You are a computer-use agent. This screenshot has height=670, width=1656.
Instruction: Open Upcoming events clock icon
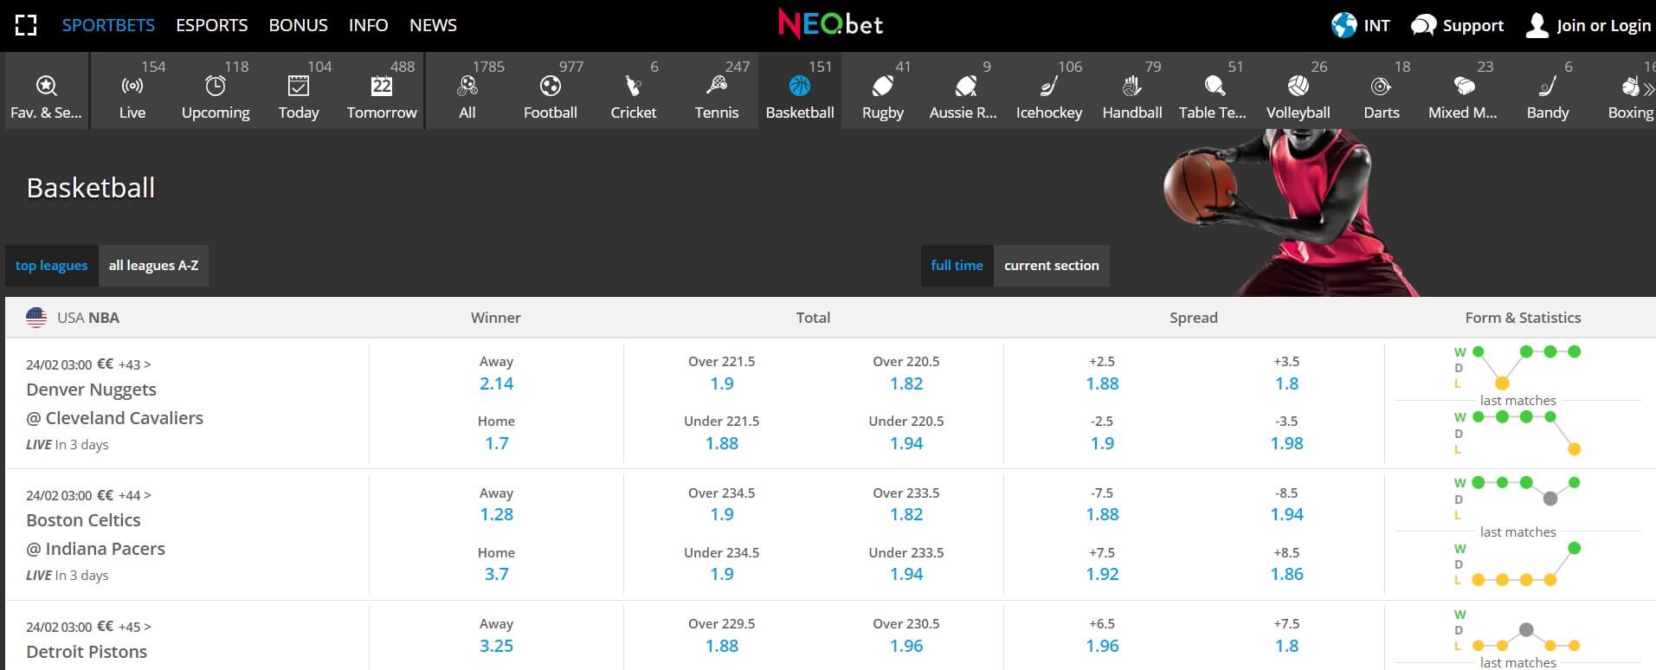click(x=216, y=86)
